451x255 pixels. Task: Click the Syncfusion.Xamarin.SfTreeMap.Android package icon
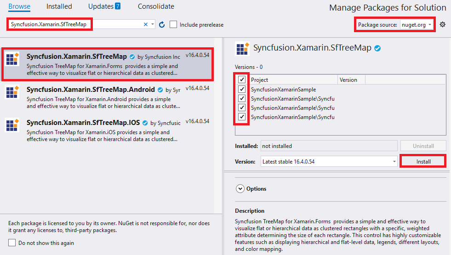pyautogui.click(x=12, y=92)
